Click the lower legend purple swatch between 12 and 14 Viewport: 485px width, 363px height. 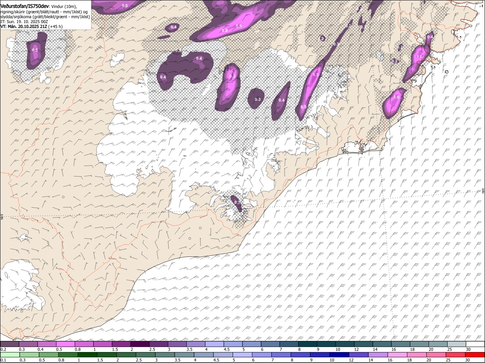click(358, 355)
